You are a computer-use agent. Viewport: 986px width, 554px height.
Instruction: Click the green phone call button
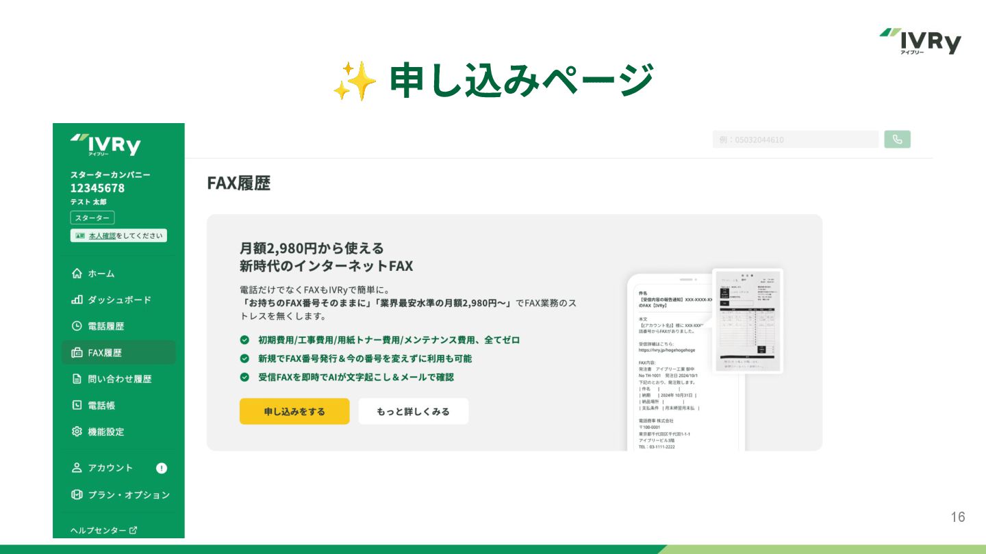point(898,140)
